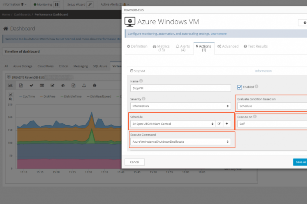Click the Information severity label in the StopVM header
The image size is (307, 204).
[x=263, y=71]
